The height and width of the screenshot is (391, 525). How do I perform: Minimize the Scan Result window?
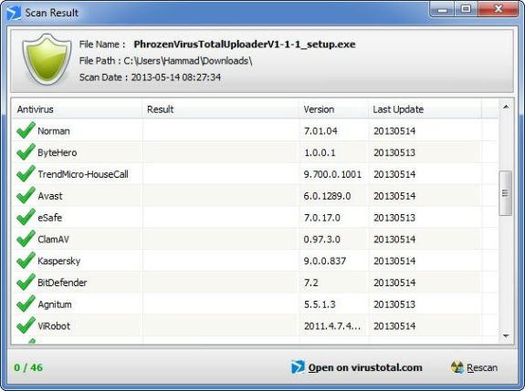pyautogui.click(x=442, y=9)
